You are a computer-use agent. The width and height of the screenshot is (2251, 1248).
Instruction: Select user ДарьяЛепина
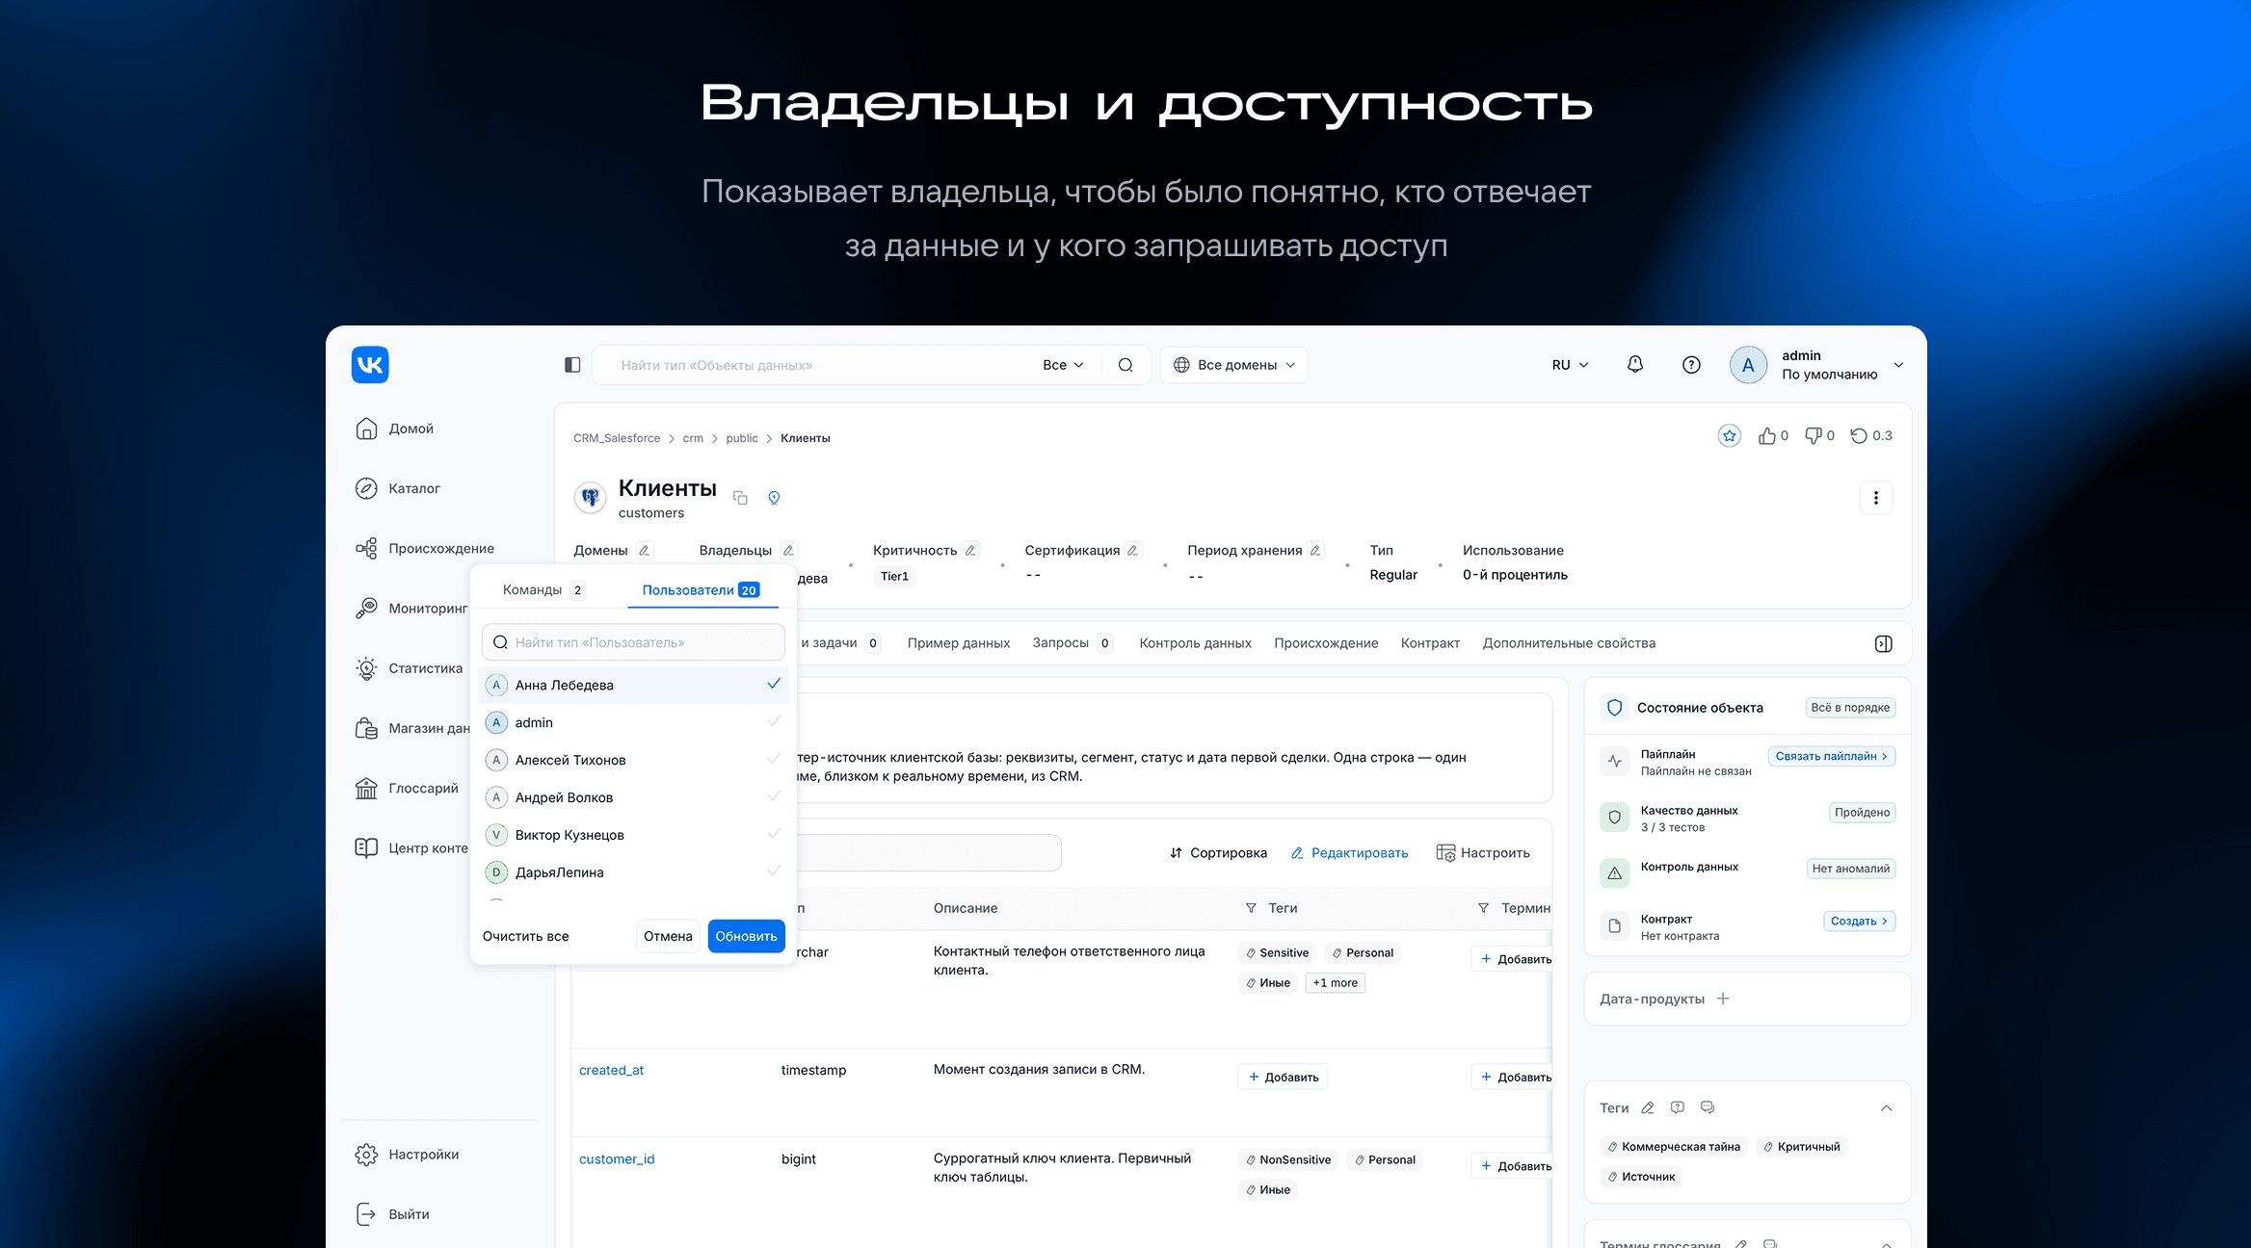(x=633, y=872)
